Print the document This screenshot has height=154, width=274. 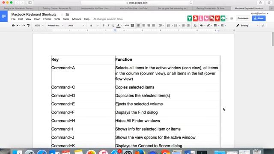tap(13, 26)
